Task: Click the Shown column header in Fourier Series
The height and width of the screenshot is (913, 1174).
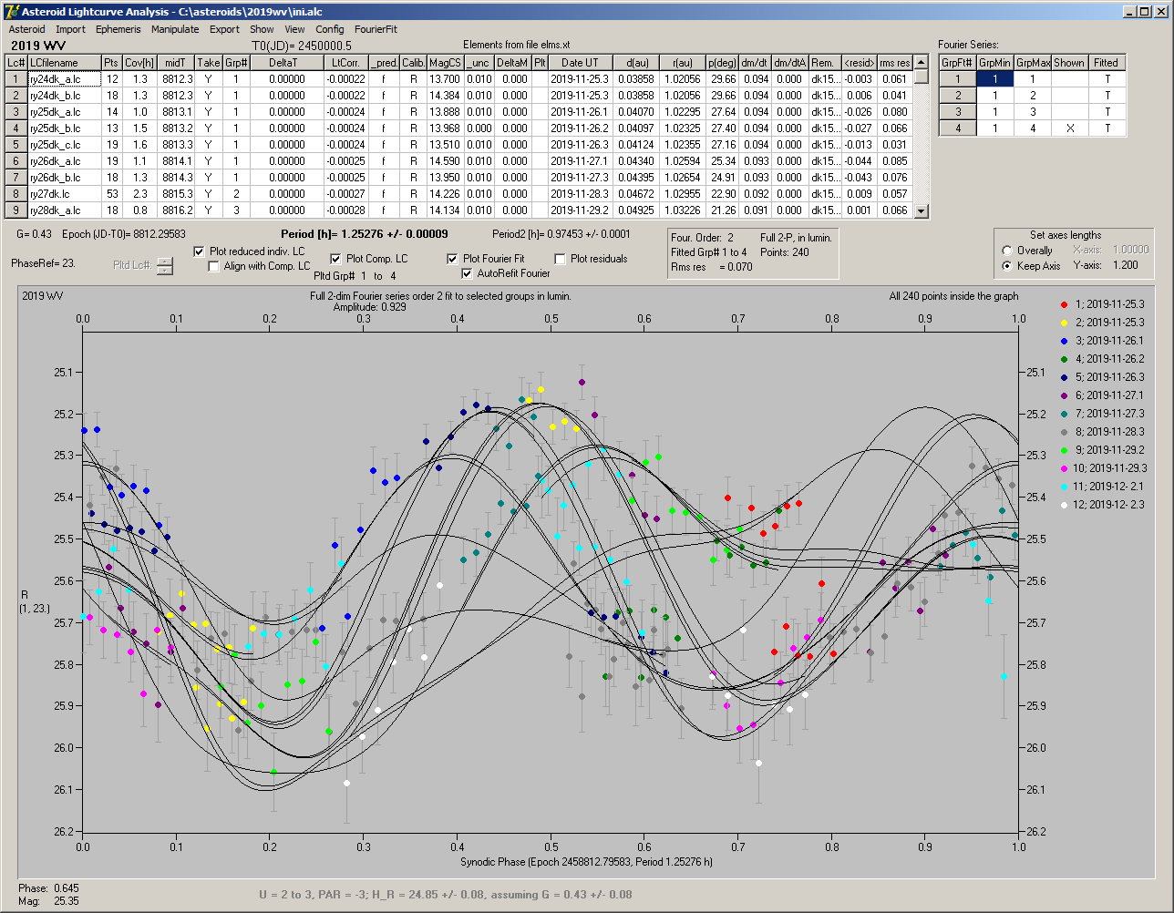Action: point(1069,63)
